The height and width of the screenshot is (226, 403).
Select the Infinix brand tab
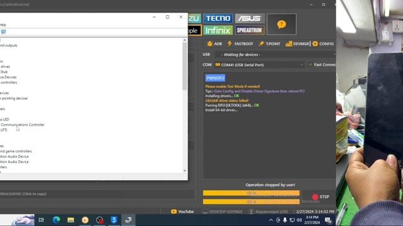(x=219, y=30)
